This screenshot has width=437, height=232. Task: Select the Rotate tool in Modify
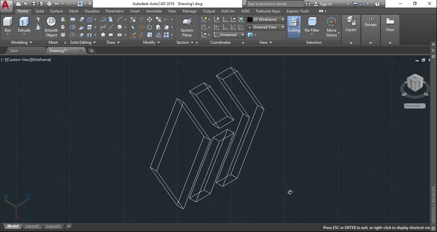[x=150, y=27]
